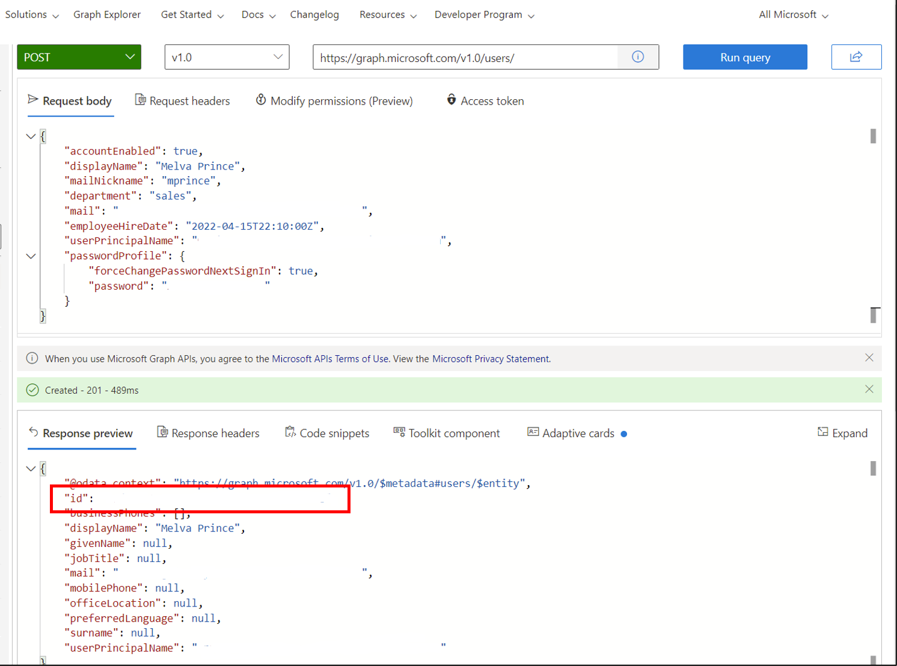Open the v1.0 version dropdown
The height and width of the screenshot is (666, 897).
point(227,57)
